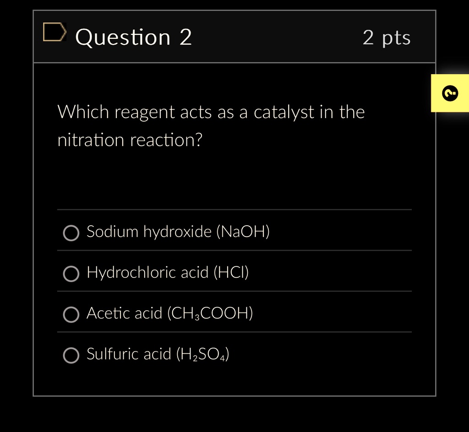Click the Hydrochloric acid answer row
Image resolution: width=469 pixels, height=432 pixels.
(x=168, y=273)
